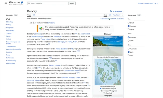Click the language translation icon
The image size is (163, 98).
111,11
